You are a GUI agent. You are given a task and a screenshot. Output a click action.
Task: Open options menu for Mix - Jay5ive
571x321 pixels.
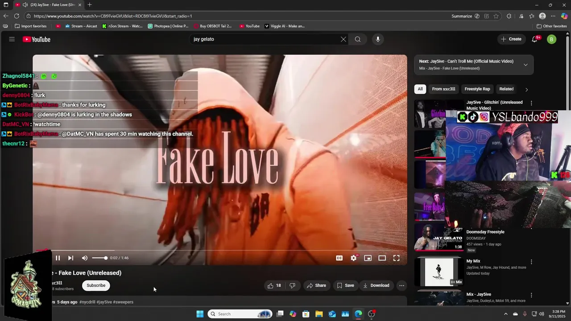531,295
